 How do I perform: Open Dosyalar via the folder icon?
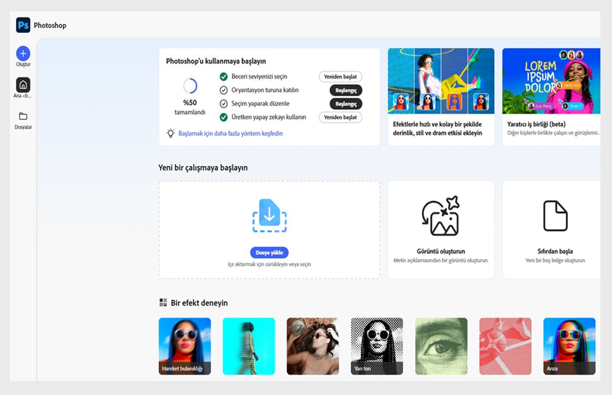[23, 115]
